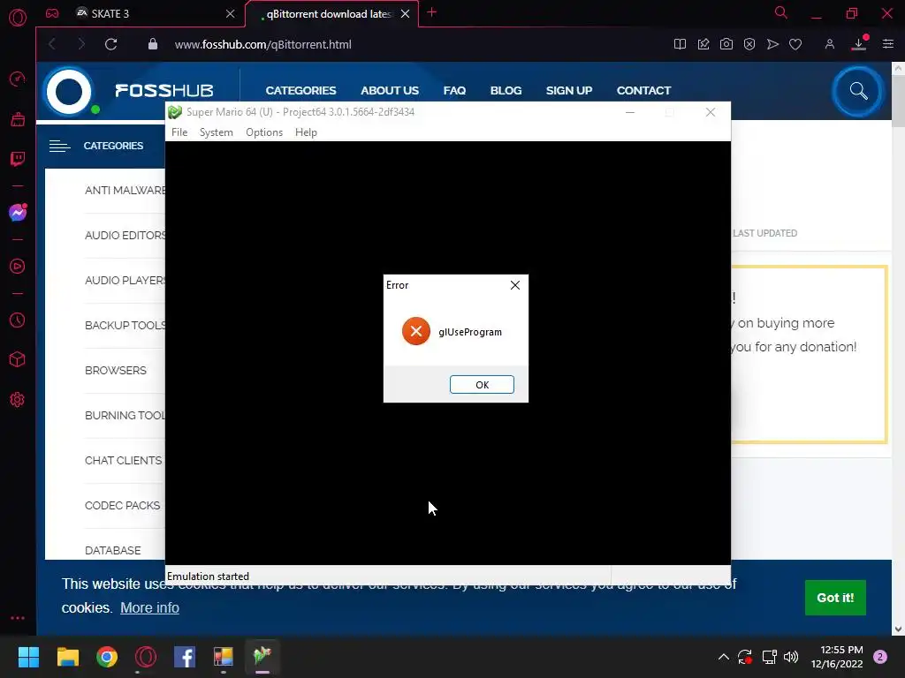Select DATABASE category
The height and width of the screenshot is (678, 905).
[x=112, y=550]
